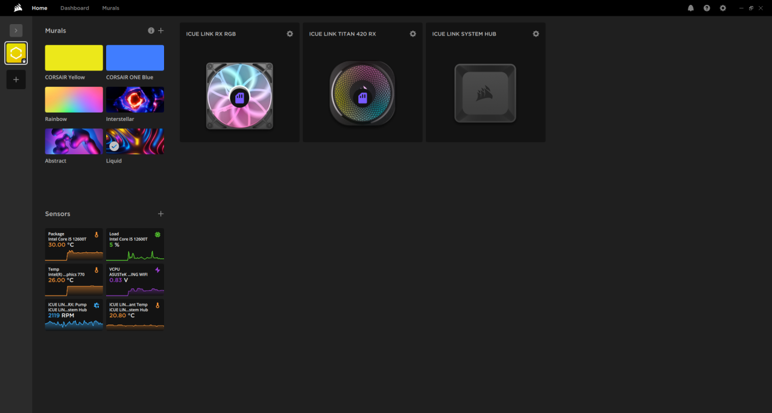
Task: Open the help icon in the title bar
Action: 706,8
